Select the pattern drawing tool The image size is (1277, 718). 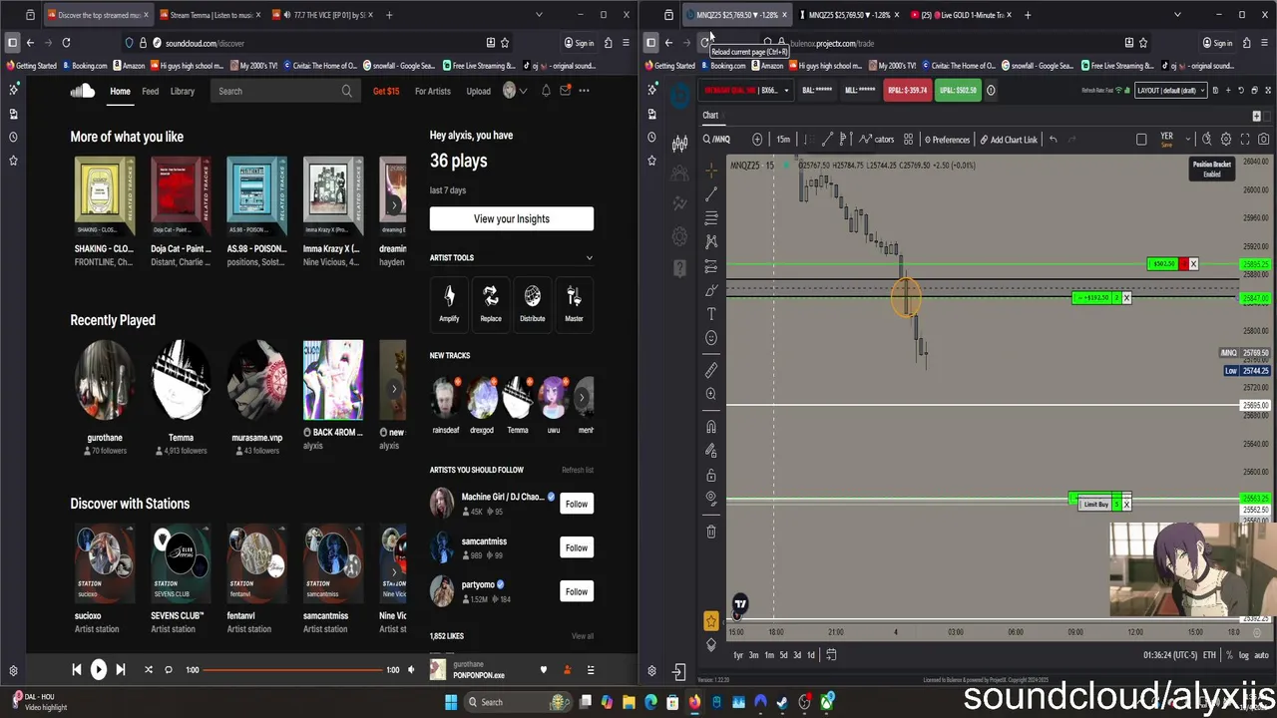point(711,242)
